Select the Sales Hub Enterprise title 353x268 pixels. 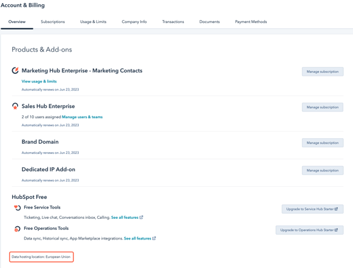point(48,106)
